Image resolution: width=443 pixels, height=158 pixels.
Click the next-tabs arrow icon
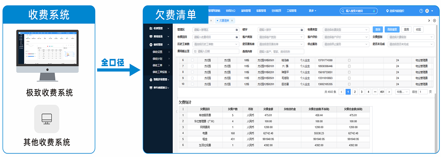click(429, 20)
